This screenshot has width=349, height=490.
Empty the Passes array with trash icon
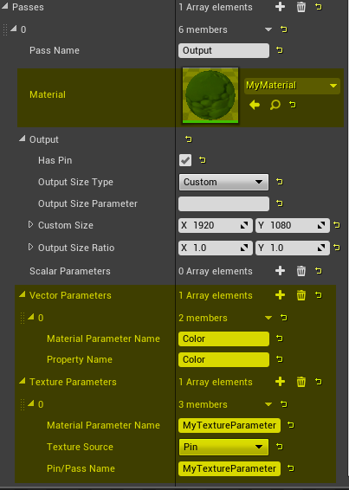301,7
